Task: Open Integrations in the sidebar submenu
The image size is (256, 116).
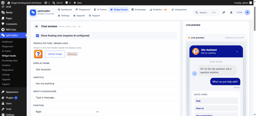Action: [x=8, y=70]
